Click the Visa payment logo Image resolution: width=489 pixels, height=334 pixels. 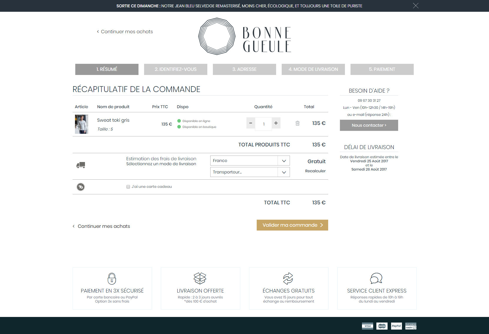(x=368, y=326)
